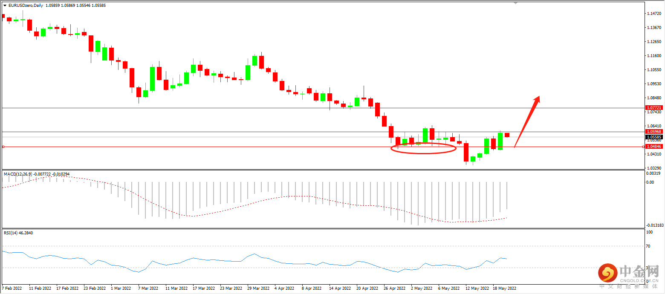This screenshot has width=665, height=294.
Task: Open the EURUSDzero symbol dropdown triangle
Action: [x=5, y=6]
